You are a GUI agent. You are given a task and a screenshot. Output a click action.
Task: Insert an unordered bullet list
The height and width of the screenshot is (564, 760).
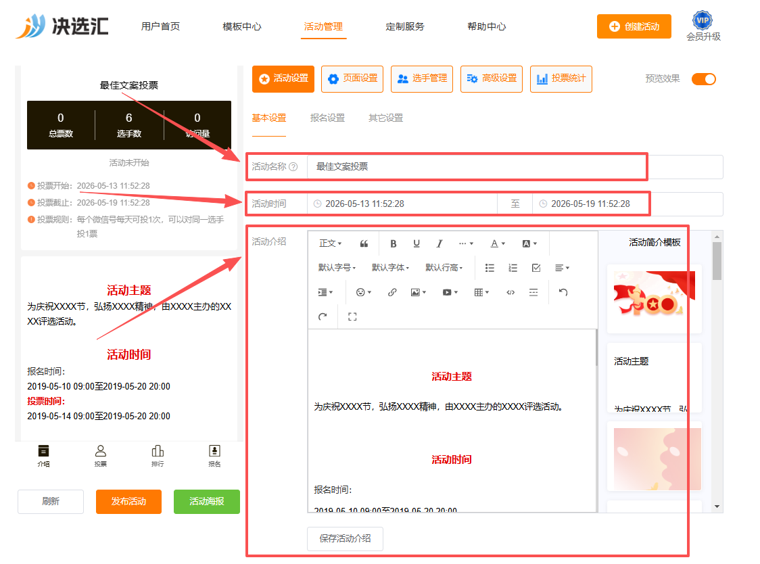490,268
